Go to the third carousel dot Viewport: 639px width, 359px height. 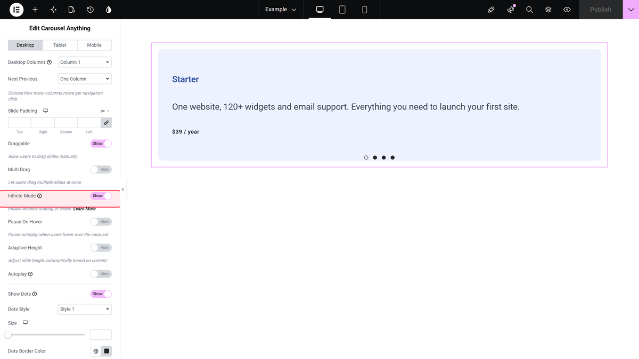(x=384, y=157)
